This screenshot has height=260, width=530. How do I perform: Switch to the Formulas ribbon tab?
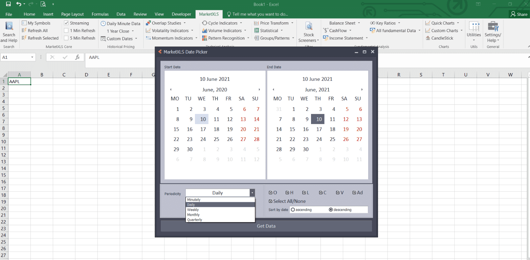tap(100, 14)
